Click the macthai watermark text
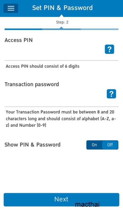The image size is (123, 210). pyautogui.click(x=87, y=204)
